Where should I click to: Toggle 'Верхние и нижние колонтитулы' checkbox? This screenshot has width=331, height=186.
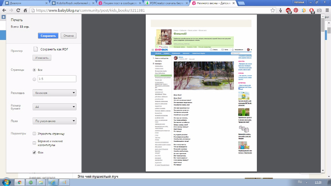pyautogui.click(x=34, y=143)
